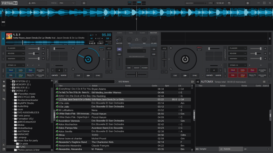Click the plus next to REVERB on deck A
Screen dimensions: 273x153
tap(43, 53)
